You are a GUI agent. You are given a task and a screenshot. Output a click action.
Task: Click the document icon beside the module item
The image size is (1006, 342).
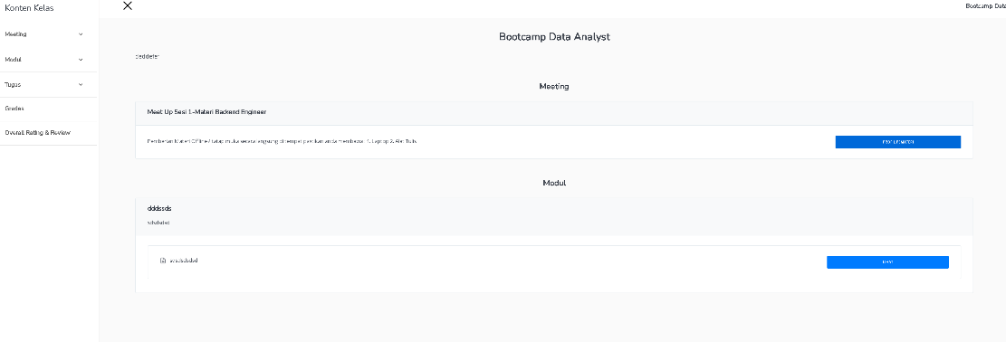pos(163,261)
